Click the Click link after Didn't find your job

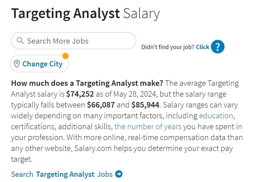tap(202, 47)
